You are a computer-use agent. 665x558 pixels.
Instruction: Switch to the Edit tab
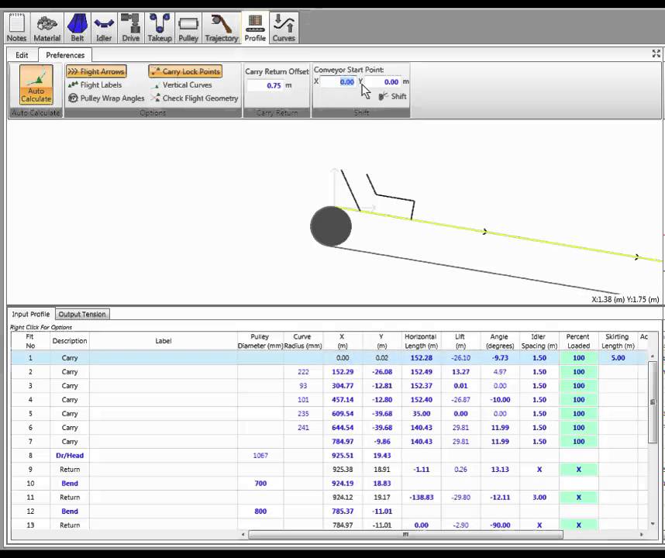pos(22,55)
